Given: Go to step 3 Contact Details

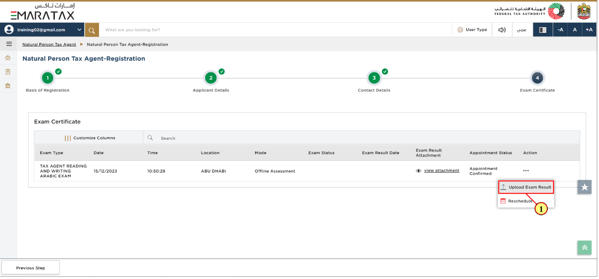Looking at the screenshot, I should pyautogui.click(x=374, y=78).
